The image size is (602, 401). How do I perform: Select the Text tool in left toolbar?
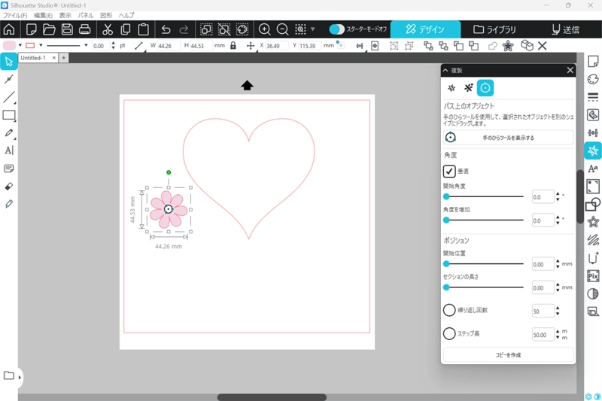click(9, 150)
